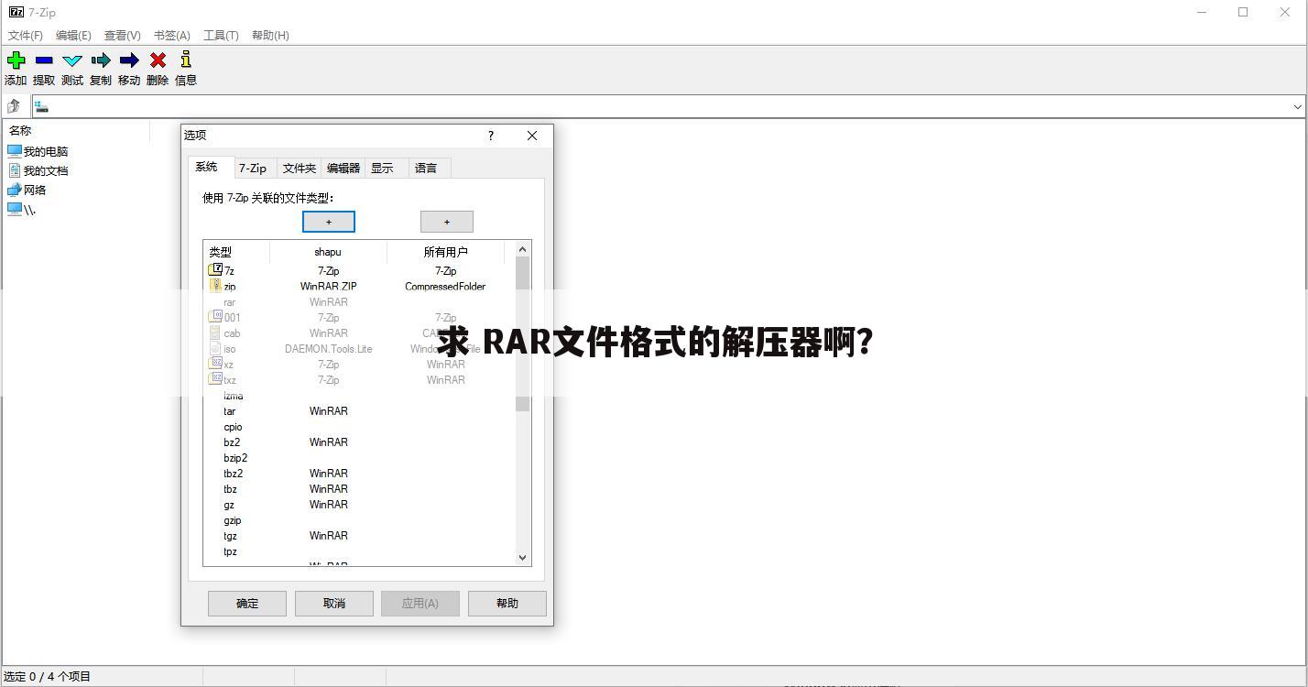
Task: Click the 添加 (Add) green plus icon
Action: pos(16,60)
